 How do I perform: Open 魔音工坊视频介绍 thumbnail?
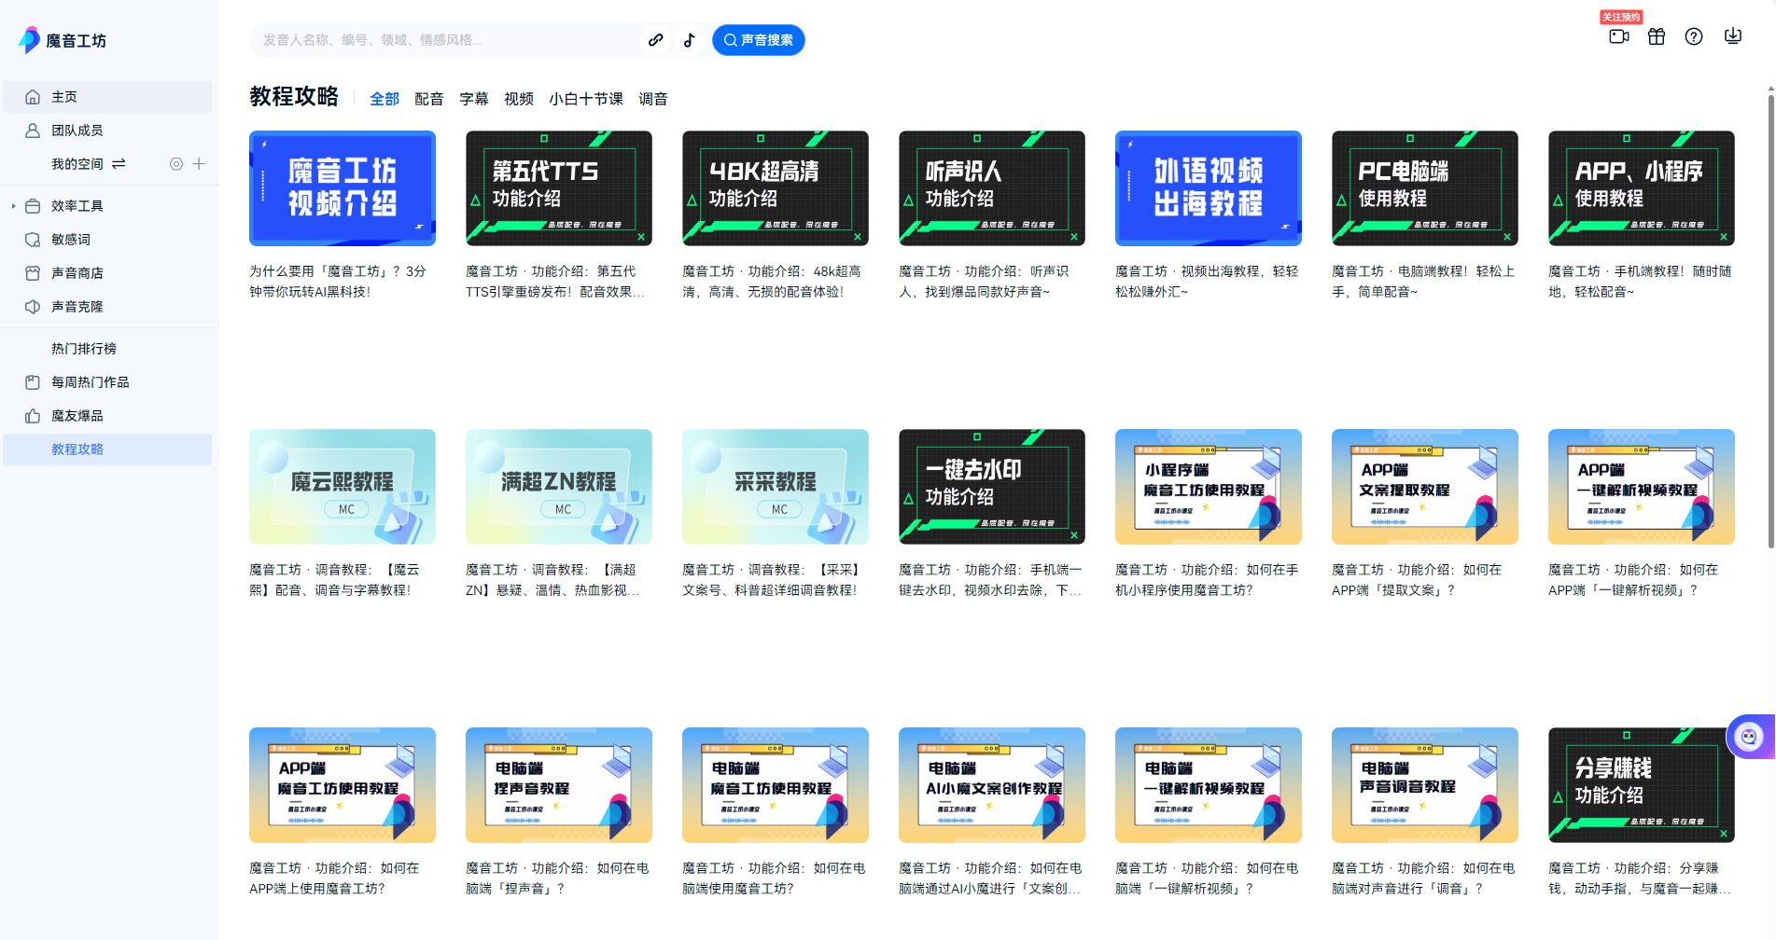coord(343,188)
